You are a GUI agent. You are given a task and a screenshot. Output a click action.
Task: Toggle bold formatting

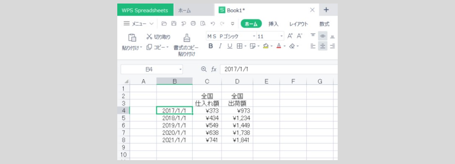point(211,46)
